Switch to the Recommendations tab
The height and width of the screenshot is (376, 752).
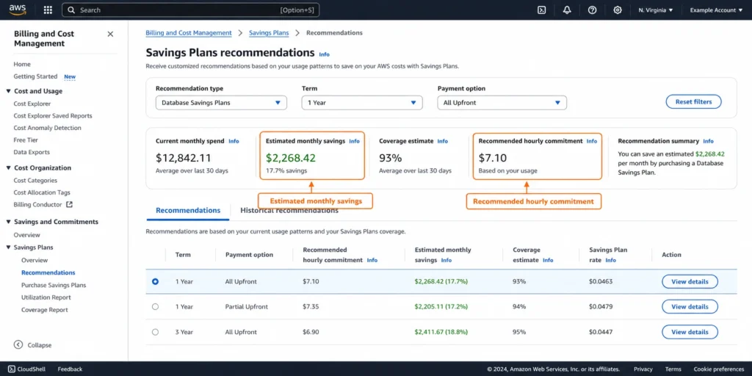tap(188, 211)
